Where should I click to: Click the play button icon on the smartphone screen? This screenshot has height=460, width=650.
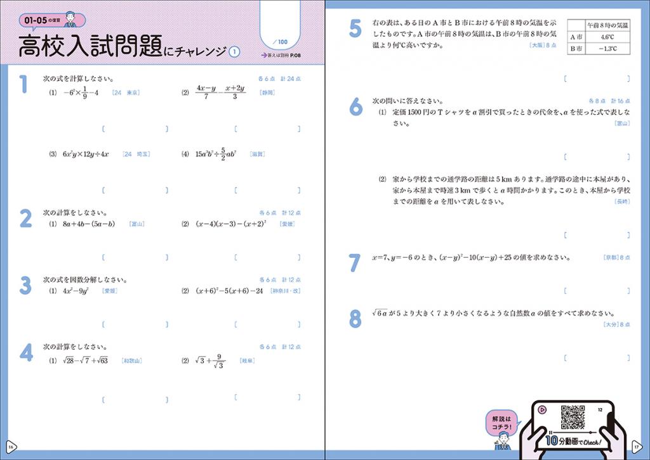(542, 409)
